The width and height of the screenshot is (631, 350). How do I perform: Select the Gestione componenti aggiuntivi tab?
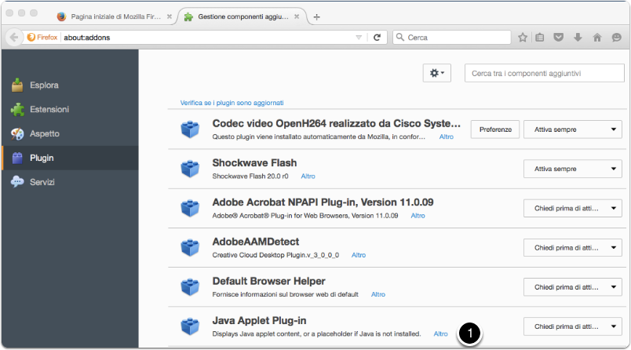coord(243,16)
